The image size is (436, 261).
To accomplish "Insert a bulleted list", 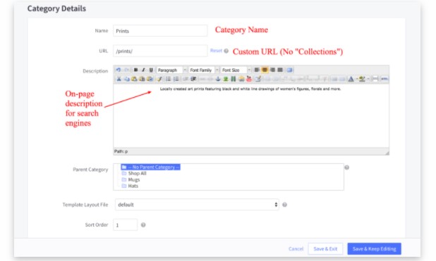I will point(168,79).
